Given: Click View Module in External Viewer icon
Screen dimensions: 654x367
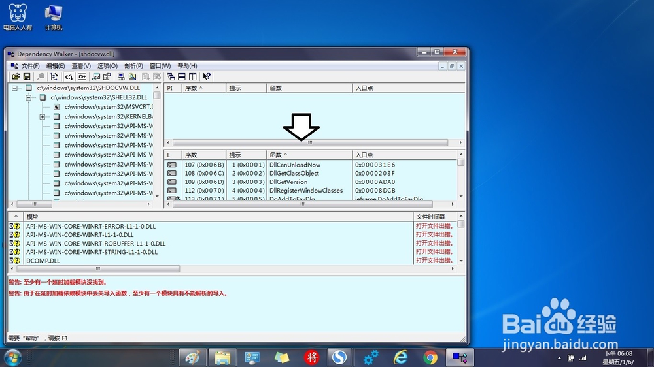Looking at the screenshot, I should (96, 76).
